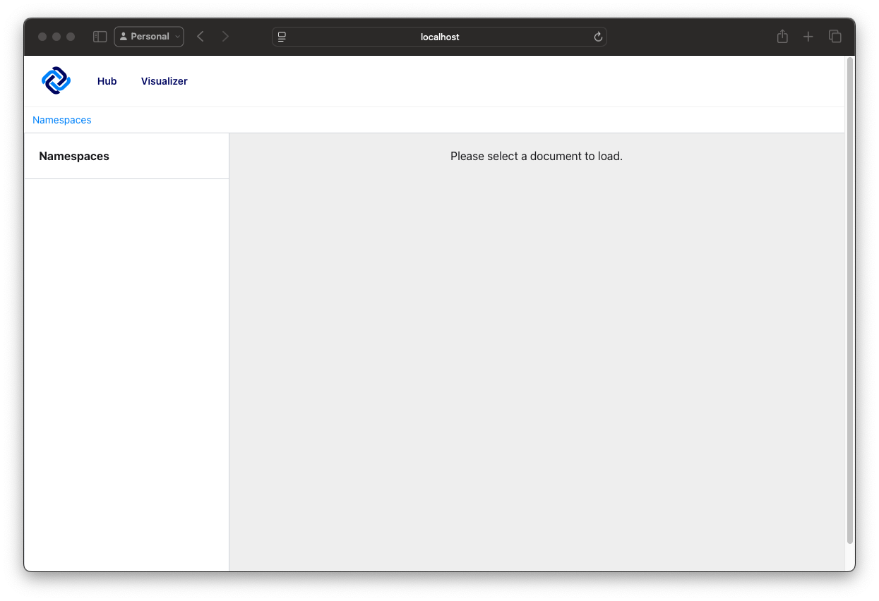879x601 pixels.
Task: Select the Namespaces sidebar heading
Action: (74, 156)
